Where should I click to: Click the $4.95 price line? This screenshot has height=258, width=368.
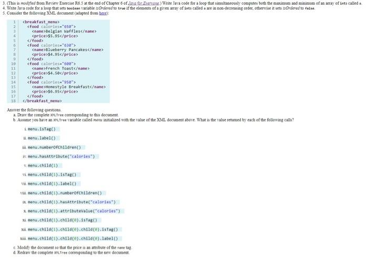pyautogui.click(x=55, y=55)
